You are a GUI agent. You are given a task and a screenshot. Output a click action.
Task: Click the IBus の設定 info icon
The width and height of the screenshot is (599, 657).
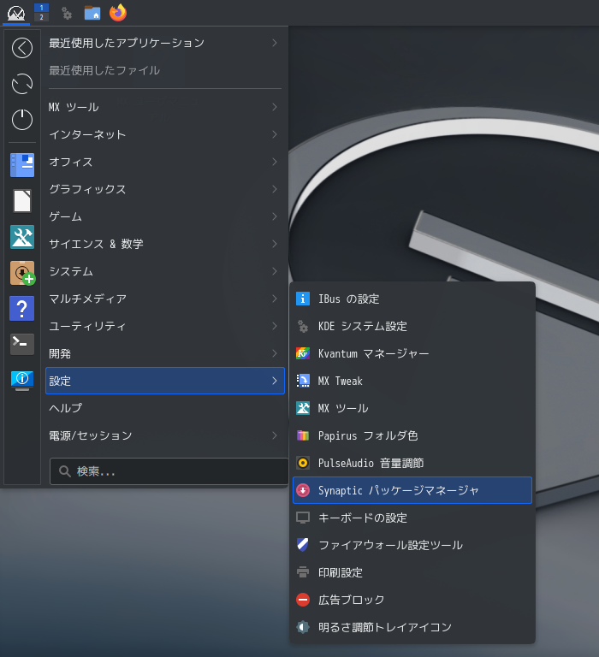[303, 299]
